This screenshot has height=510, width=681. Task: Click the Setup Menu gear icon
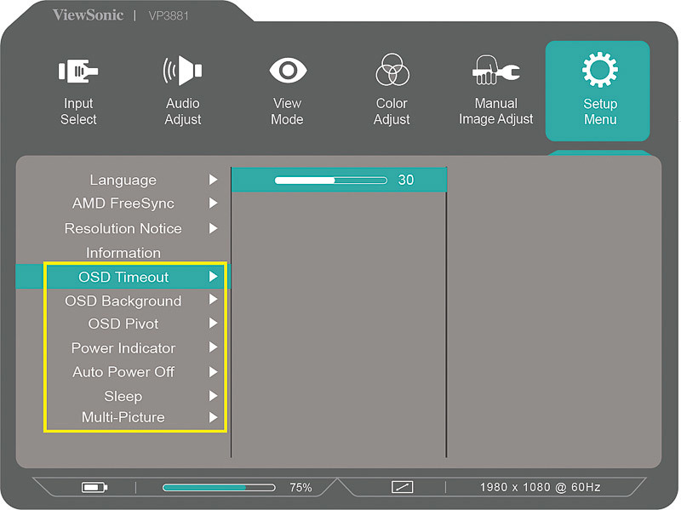tap(600, 70)
